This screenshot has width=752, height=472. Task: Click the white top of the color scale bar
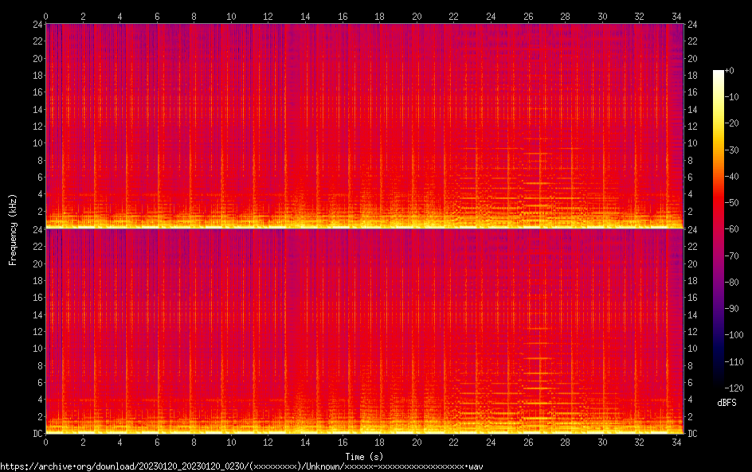[719, 72]
